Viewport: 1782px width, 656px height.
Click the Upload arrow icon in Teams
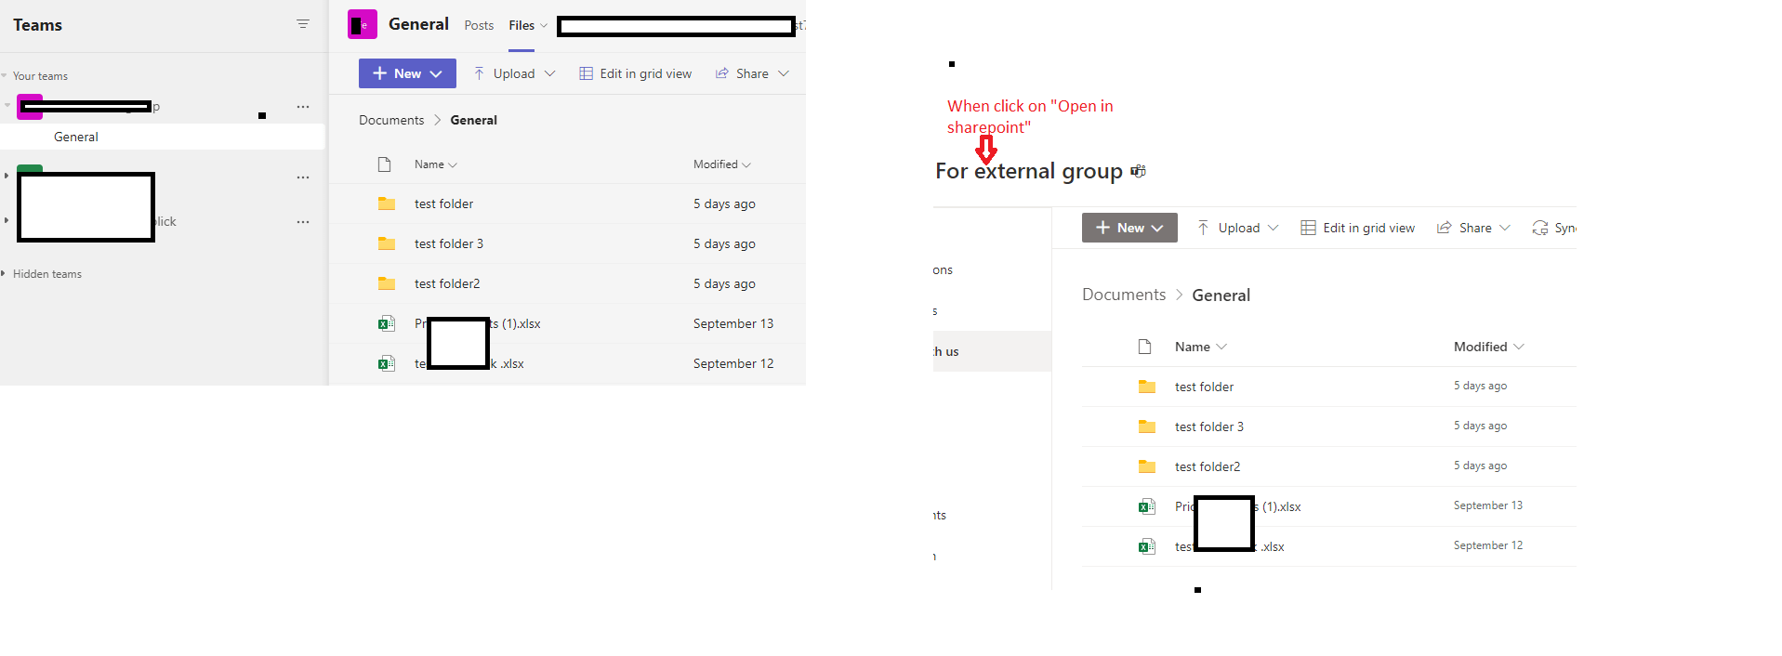479,73
